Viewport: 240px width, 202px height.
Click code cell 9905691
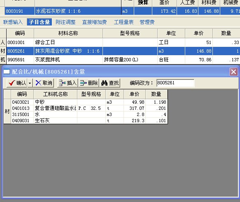point(20,60)
